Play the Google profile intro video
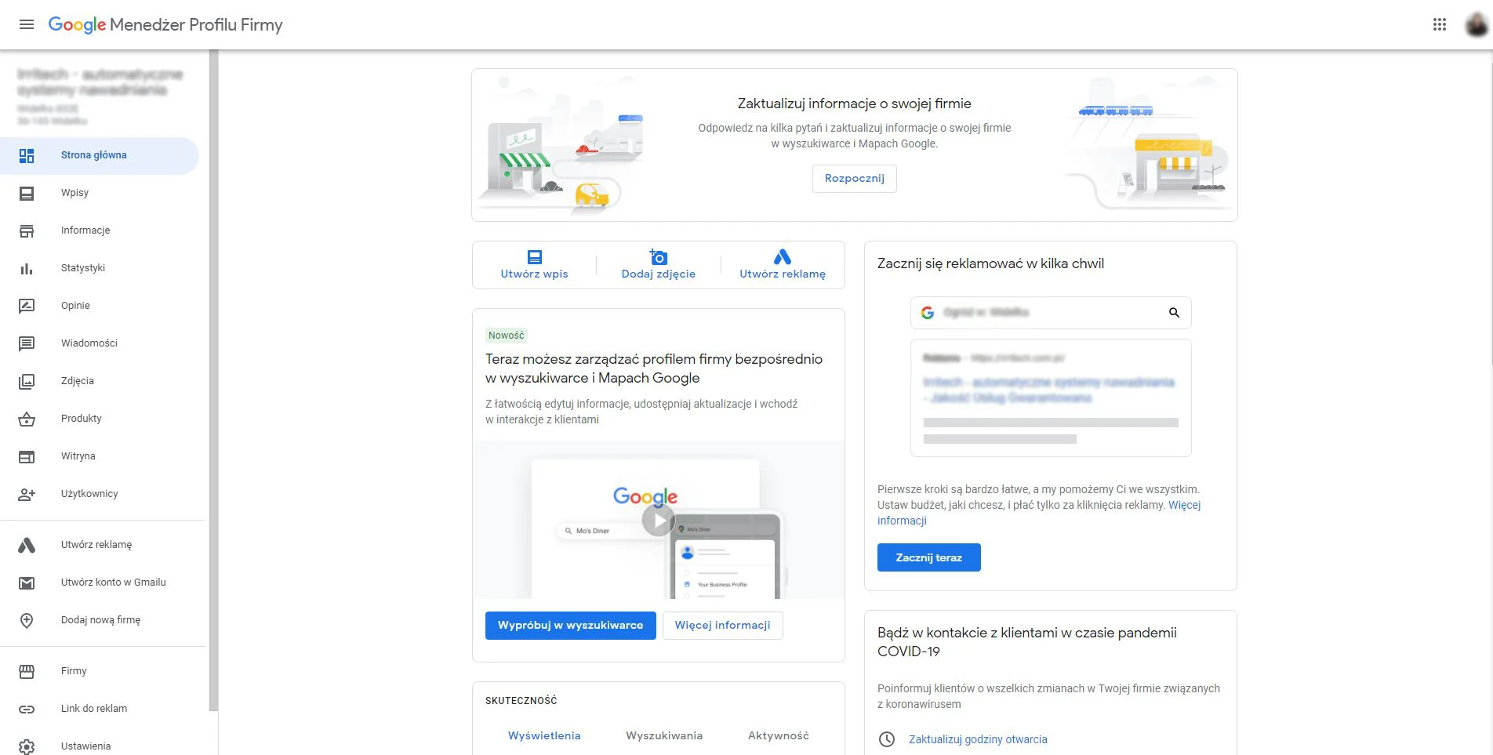 pyautogui.click(x=658, y=521)
